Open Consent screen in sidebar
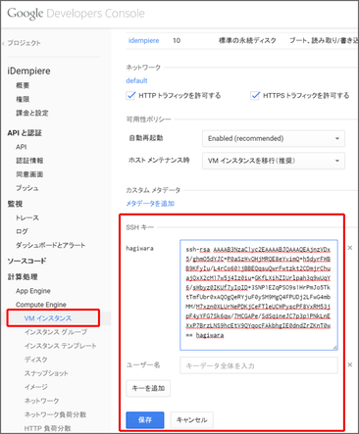 coord(29,174)
